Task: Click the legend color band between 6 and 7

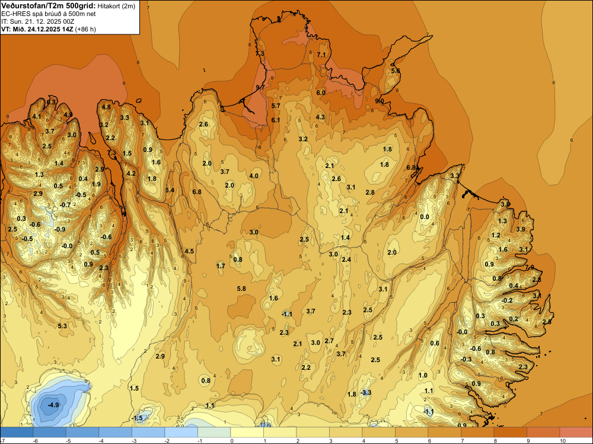Action: (444, 432)
